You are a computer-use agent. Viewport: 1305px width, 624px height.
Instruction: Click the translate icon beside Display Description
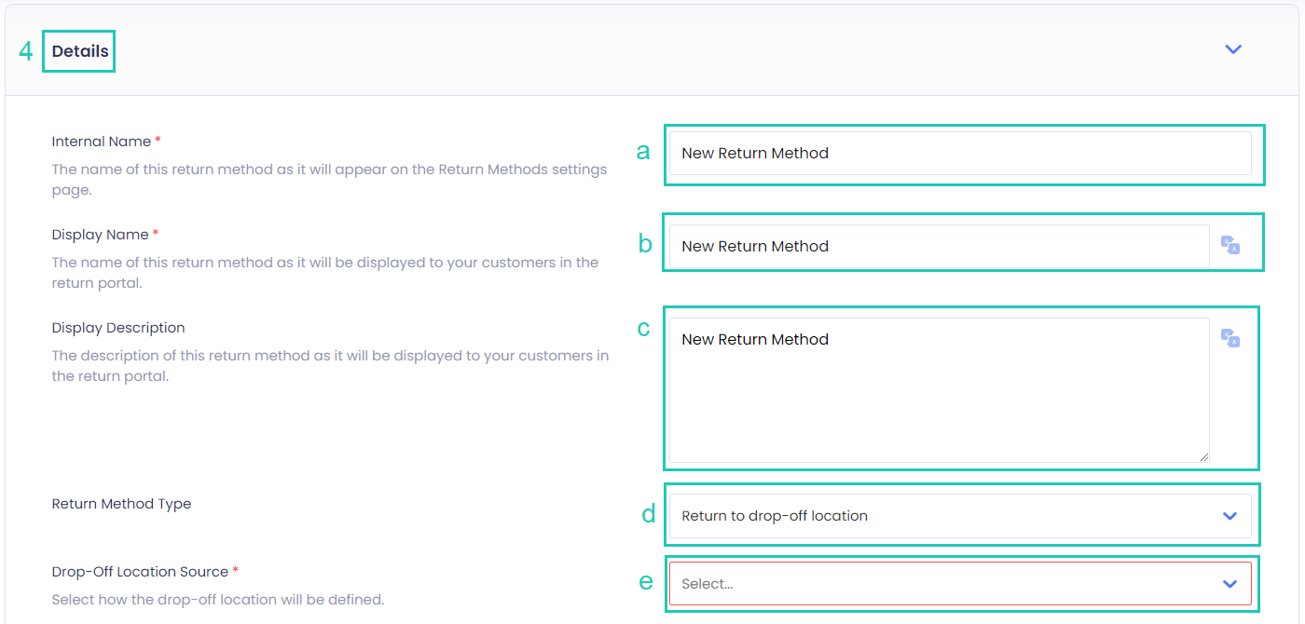coord(1230,338)
